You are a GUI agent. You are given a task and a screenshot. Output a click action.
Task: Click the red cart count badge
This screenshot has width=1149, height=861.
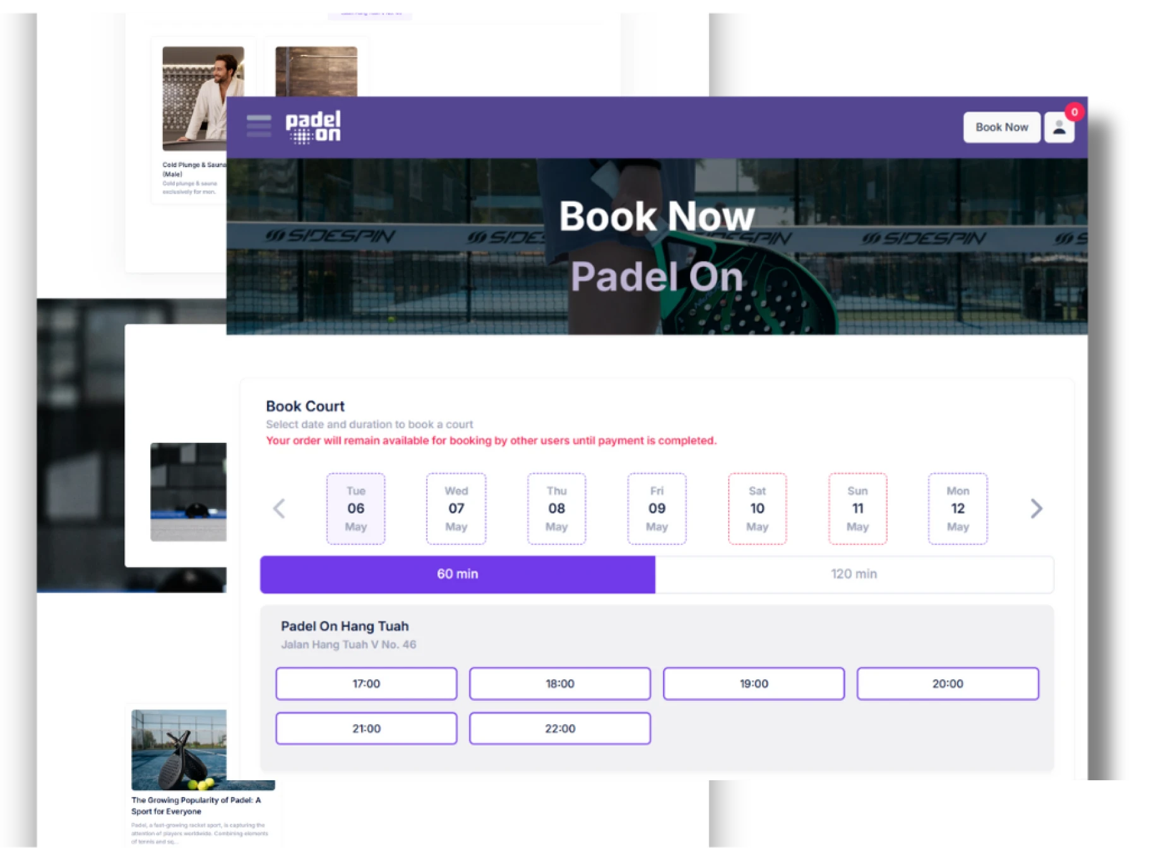tap(1075, 112)
